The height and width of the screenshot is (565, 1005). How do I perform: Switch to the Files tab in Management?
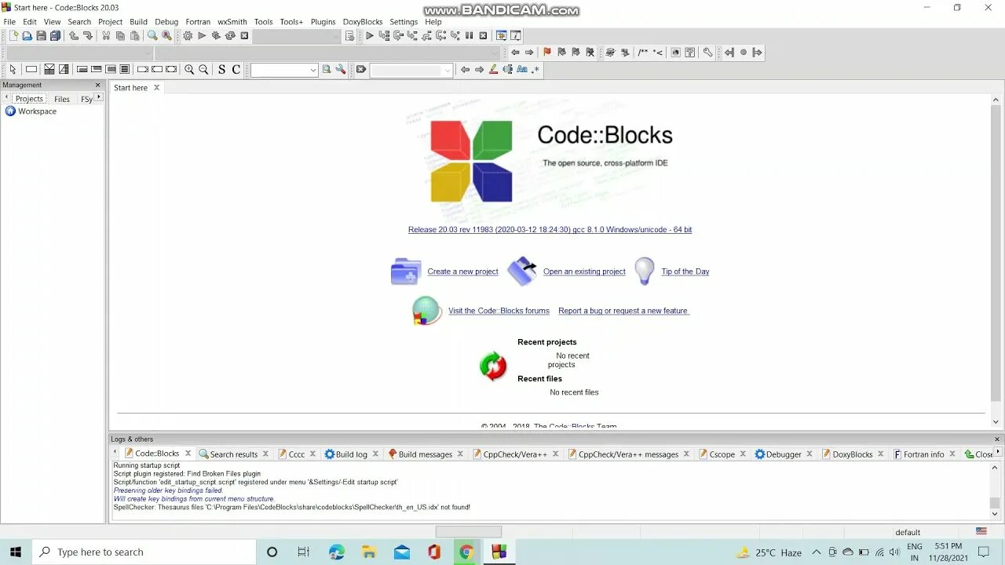(62, 99)
